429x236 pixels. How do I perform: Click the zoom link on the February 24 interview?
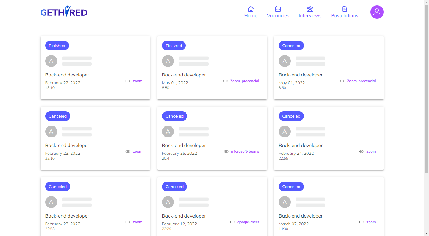point(371,151)
